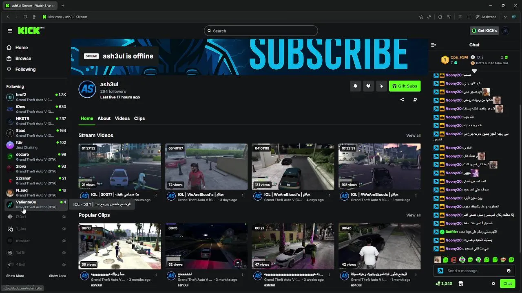Screen dimensions: 522x293
Task: Open the 04:01:08 stream video thumbnail
Action: pos(293,166)
